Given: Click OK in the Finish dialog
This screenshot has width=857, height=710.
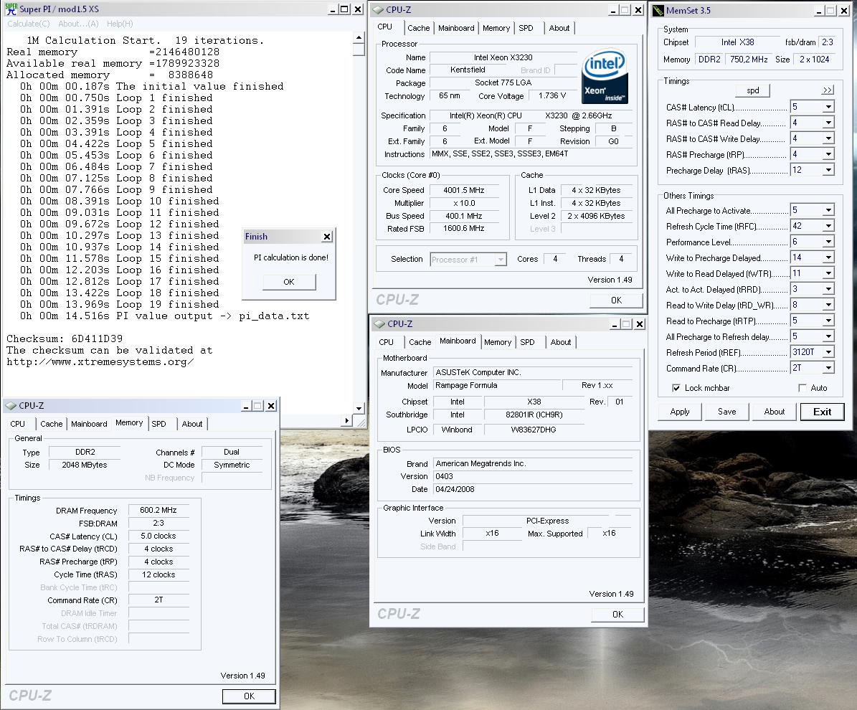Looking at the screenshot, I should [288, 282].
